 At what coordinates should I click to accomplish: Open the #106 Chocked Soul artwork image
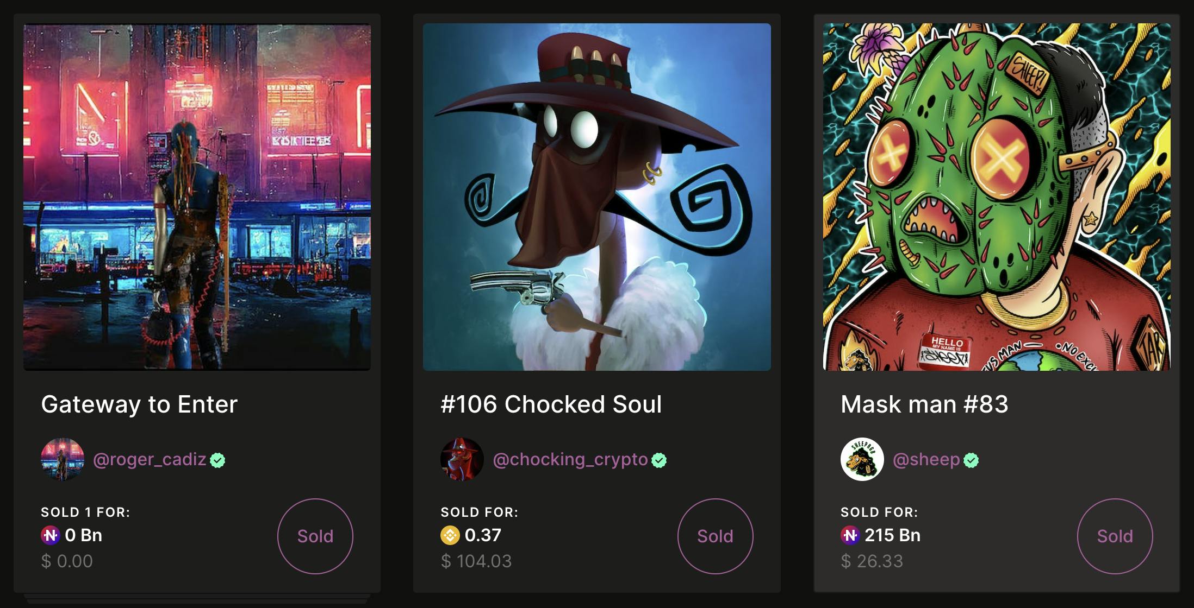point(597,197)
